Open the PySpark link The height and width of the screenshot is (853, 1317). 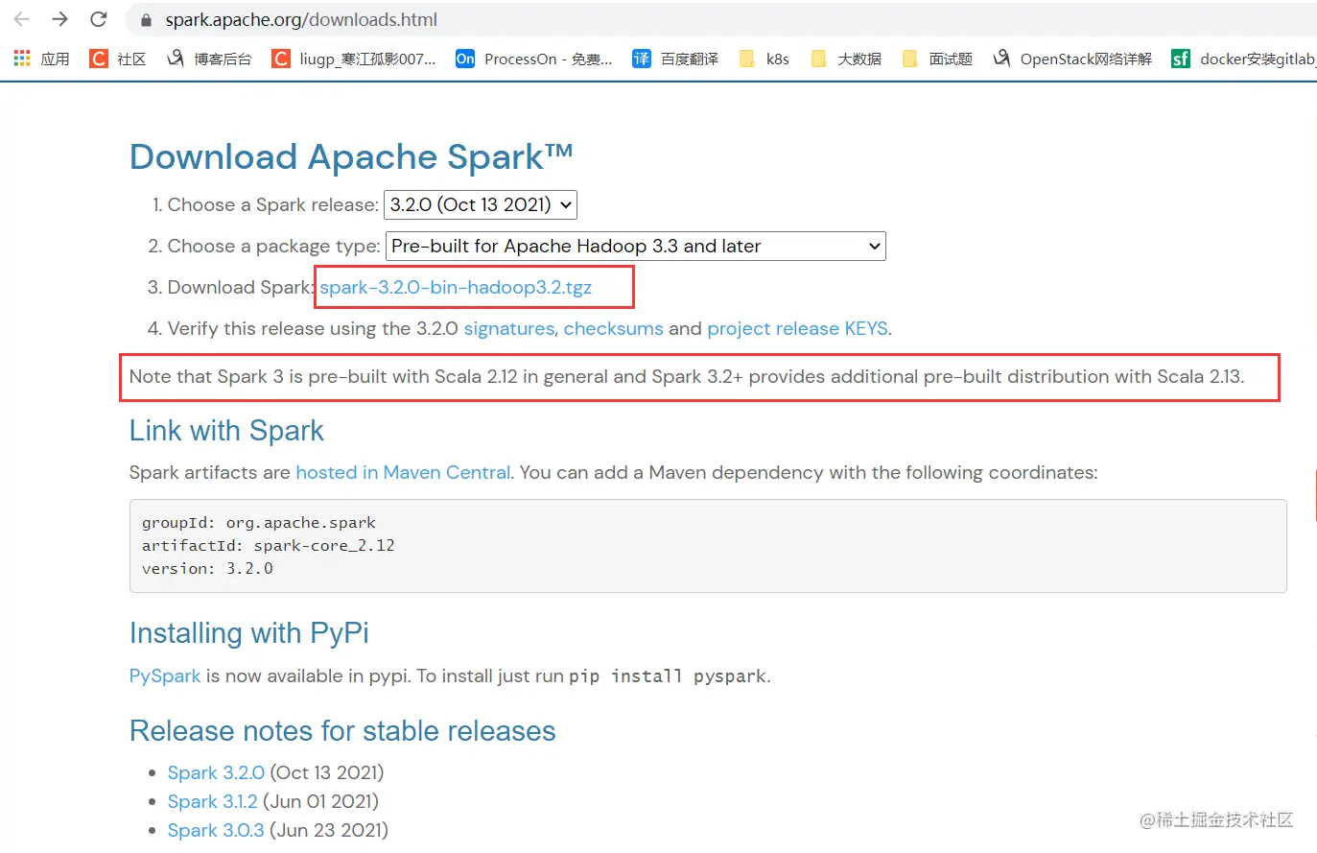point(165,675)
